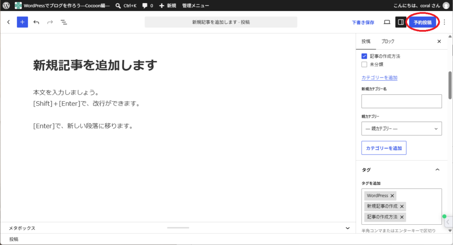Click the outlined カテゴリーを追加 button
This screenshot has width=453, height=245.
click(x=384, y=148)
